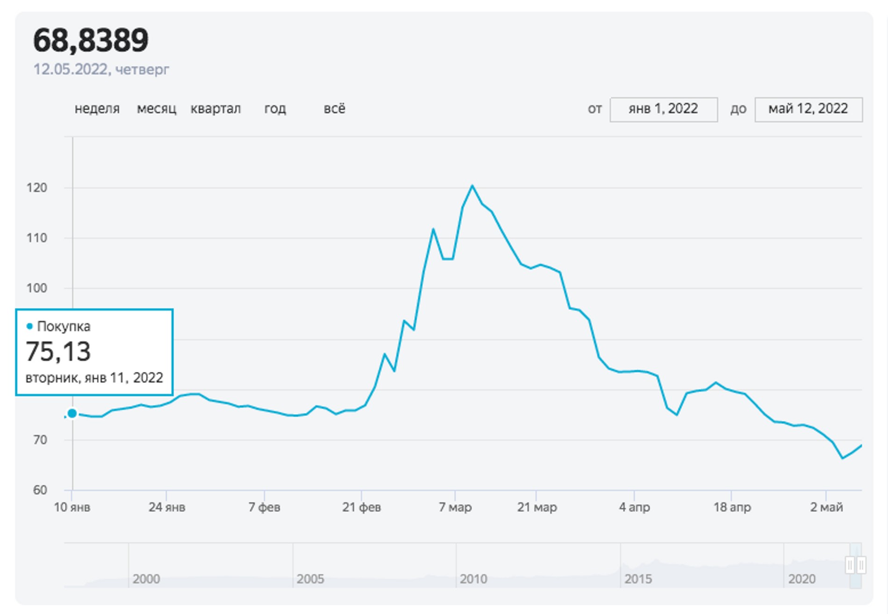Viewport: 888px width, 614px height.
Task: Jump to 2010 in the overview navigator
Action: [x=473, y=578]
